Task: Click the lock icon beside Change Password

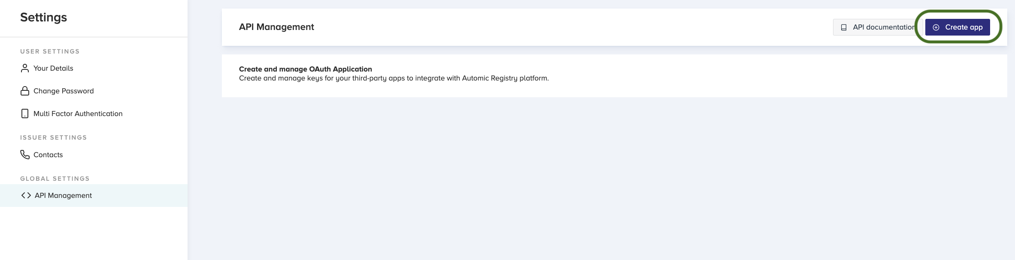Action: [25, 91]
